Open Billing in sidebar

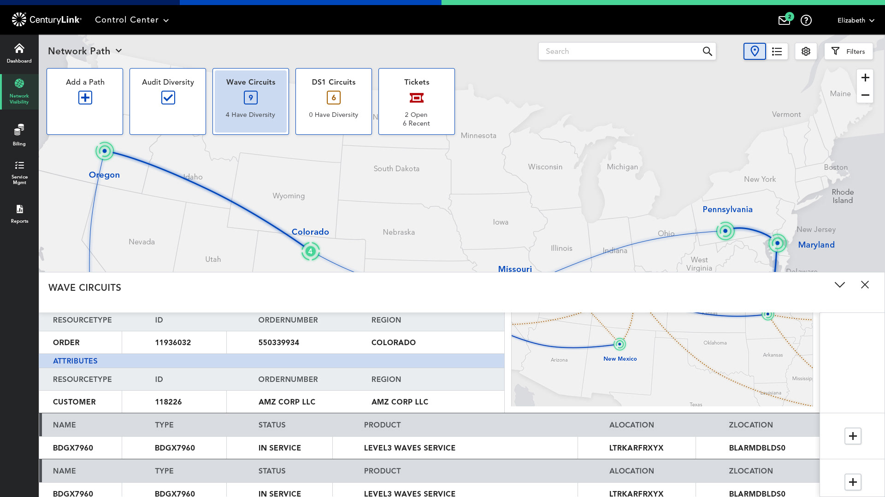tap(19, 135)
